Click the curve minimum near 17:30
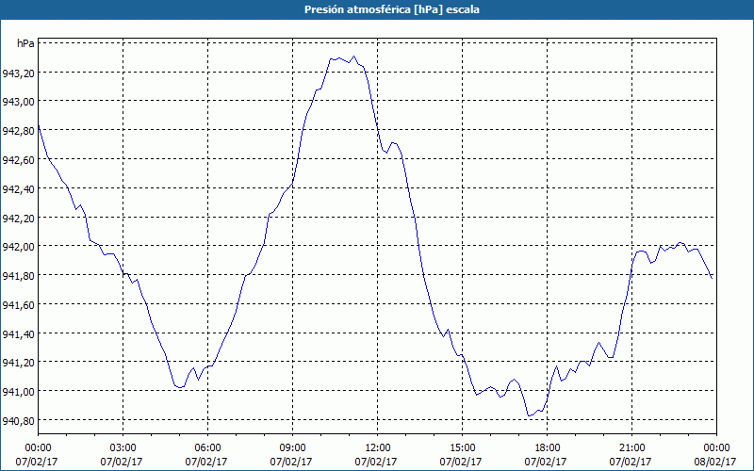Screen dimensions: 754x471 pyautogui.click(x=529, y=415)
